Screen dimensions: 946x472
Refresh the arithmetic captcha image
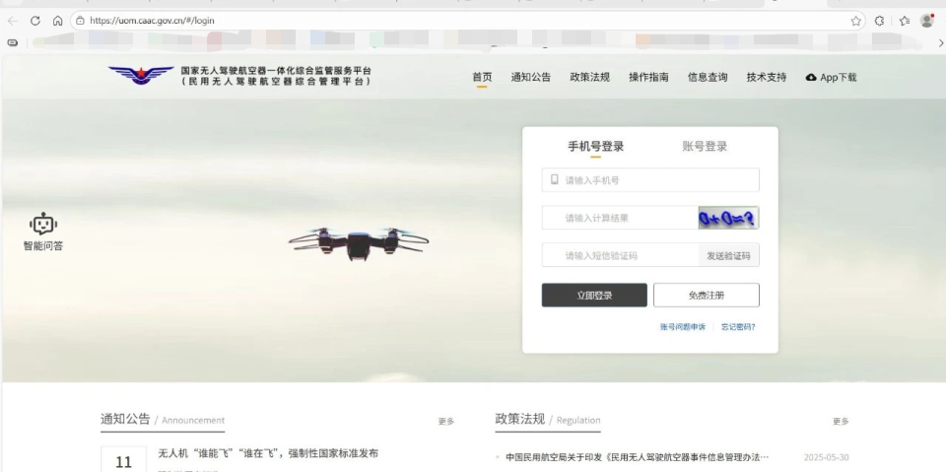(728, 218)
